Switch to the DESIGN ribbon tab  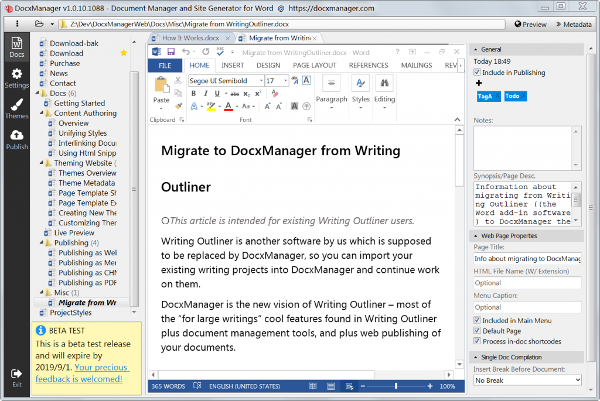pos(268,66)
